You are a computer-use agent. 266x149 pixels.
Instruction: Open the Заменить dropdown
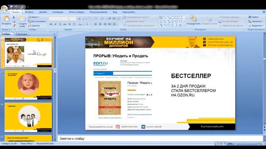coord(256,22)
